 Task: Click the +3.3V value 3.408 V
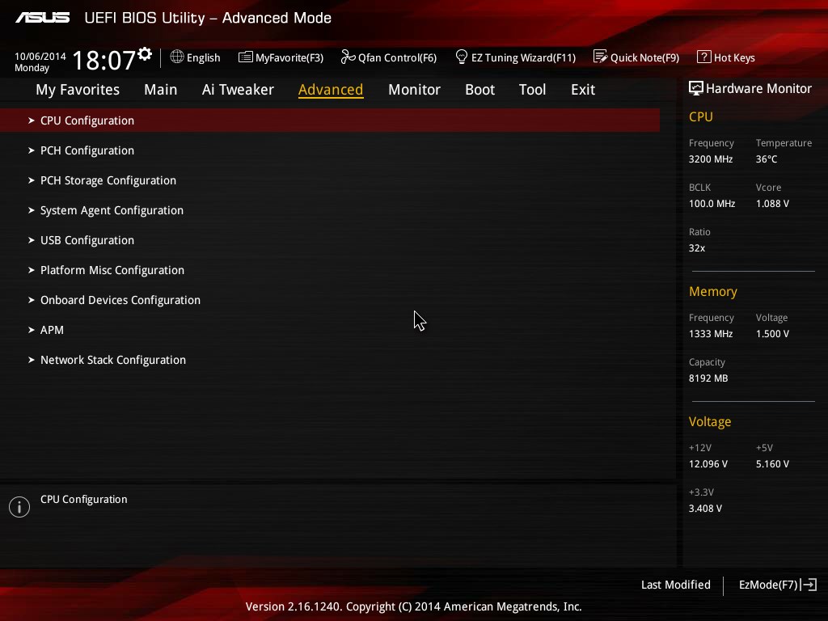(x=705, y=508)
